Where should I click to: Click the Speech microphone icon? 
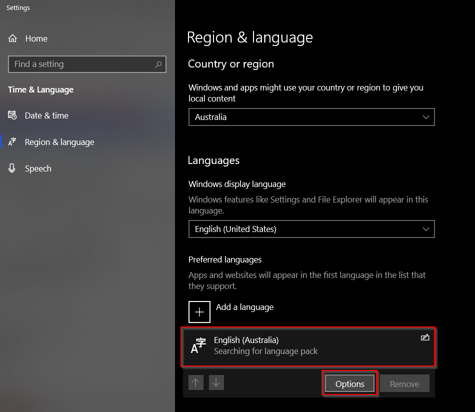point(12,168)
